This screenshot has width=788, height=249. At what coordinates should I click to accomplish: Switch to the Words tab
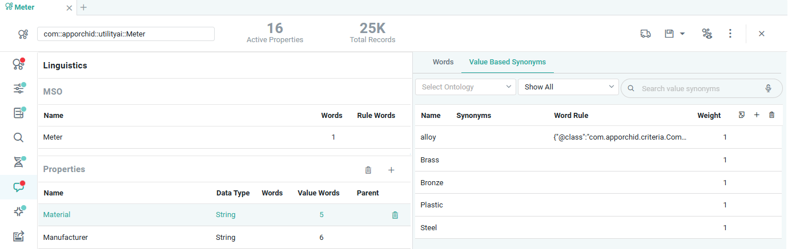(443, 62)
